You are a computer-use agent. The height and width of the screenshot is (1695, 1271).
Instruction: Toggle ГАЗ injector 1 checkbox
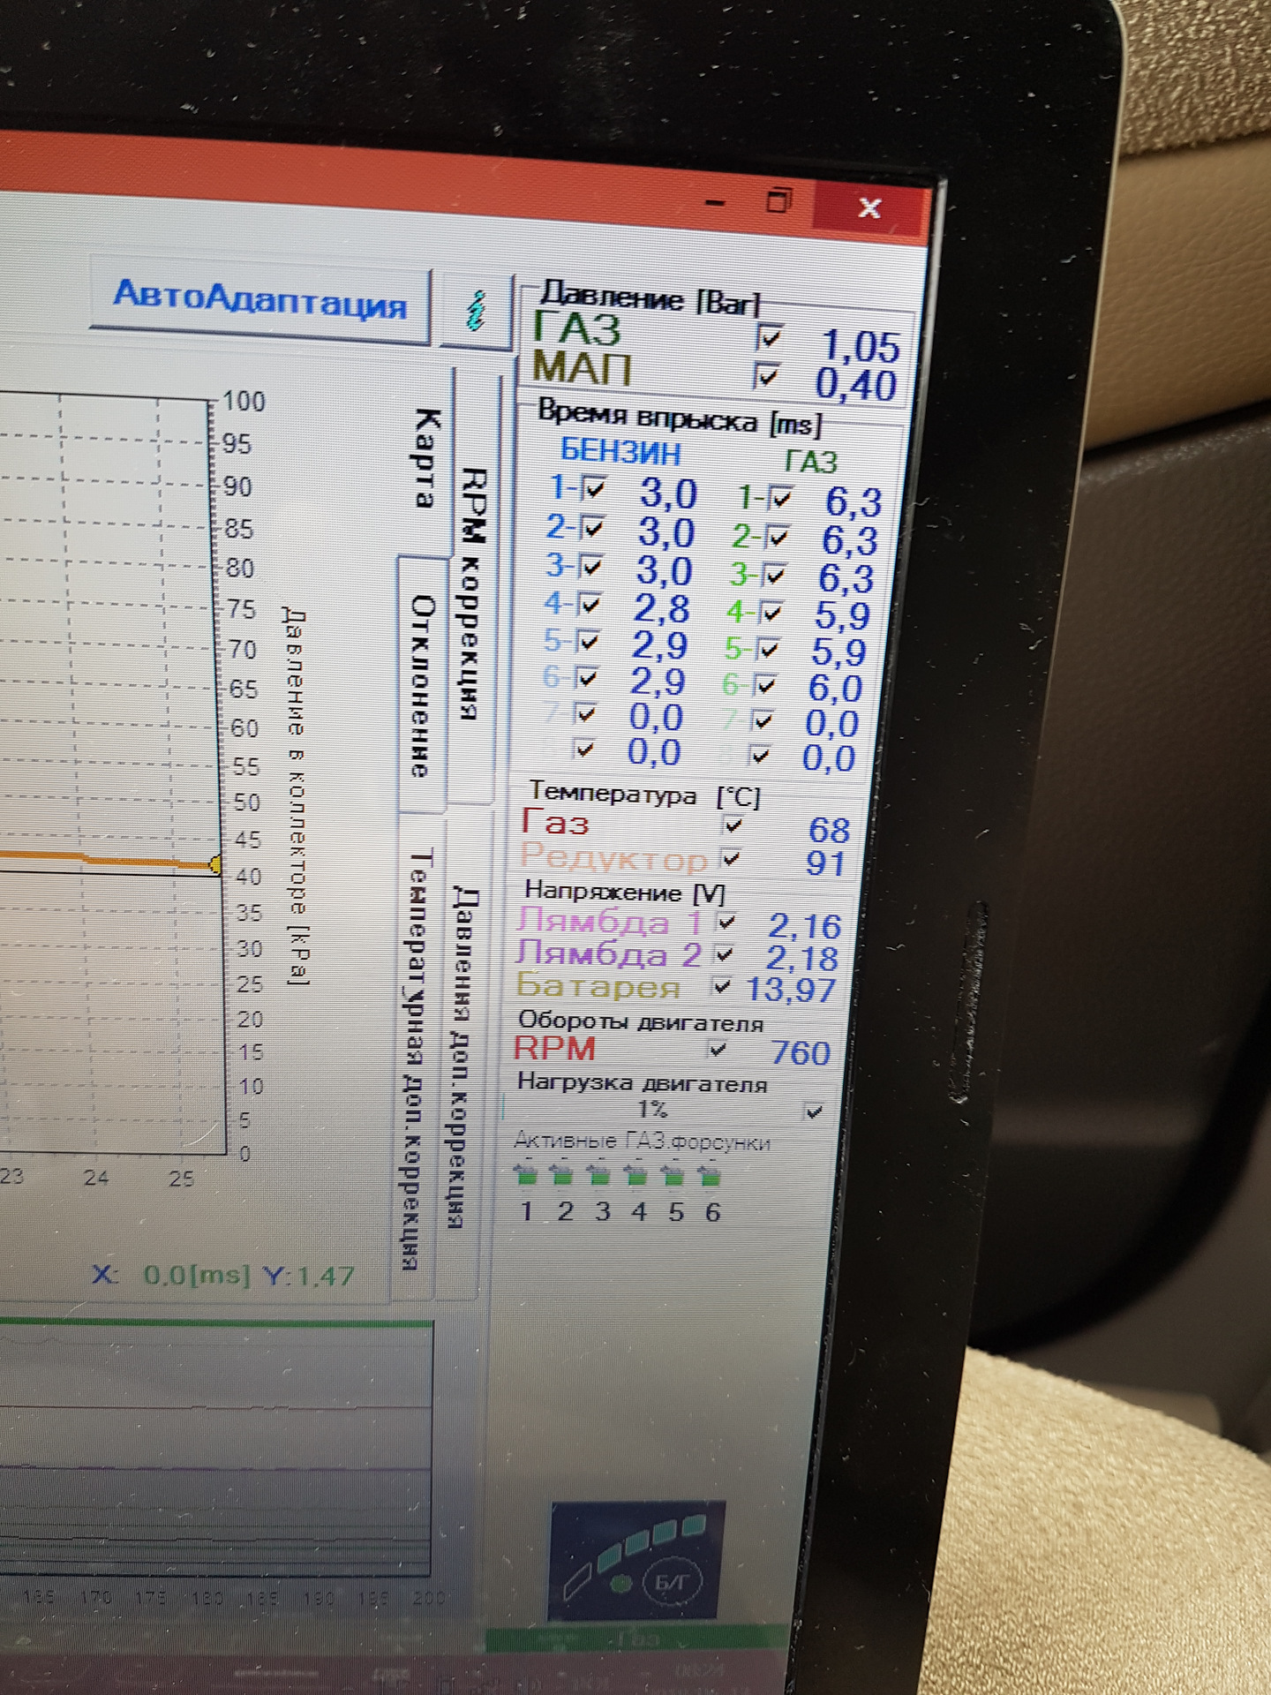coord(779,499)
